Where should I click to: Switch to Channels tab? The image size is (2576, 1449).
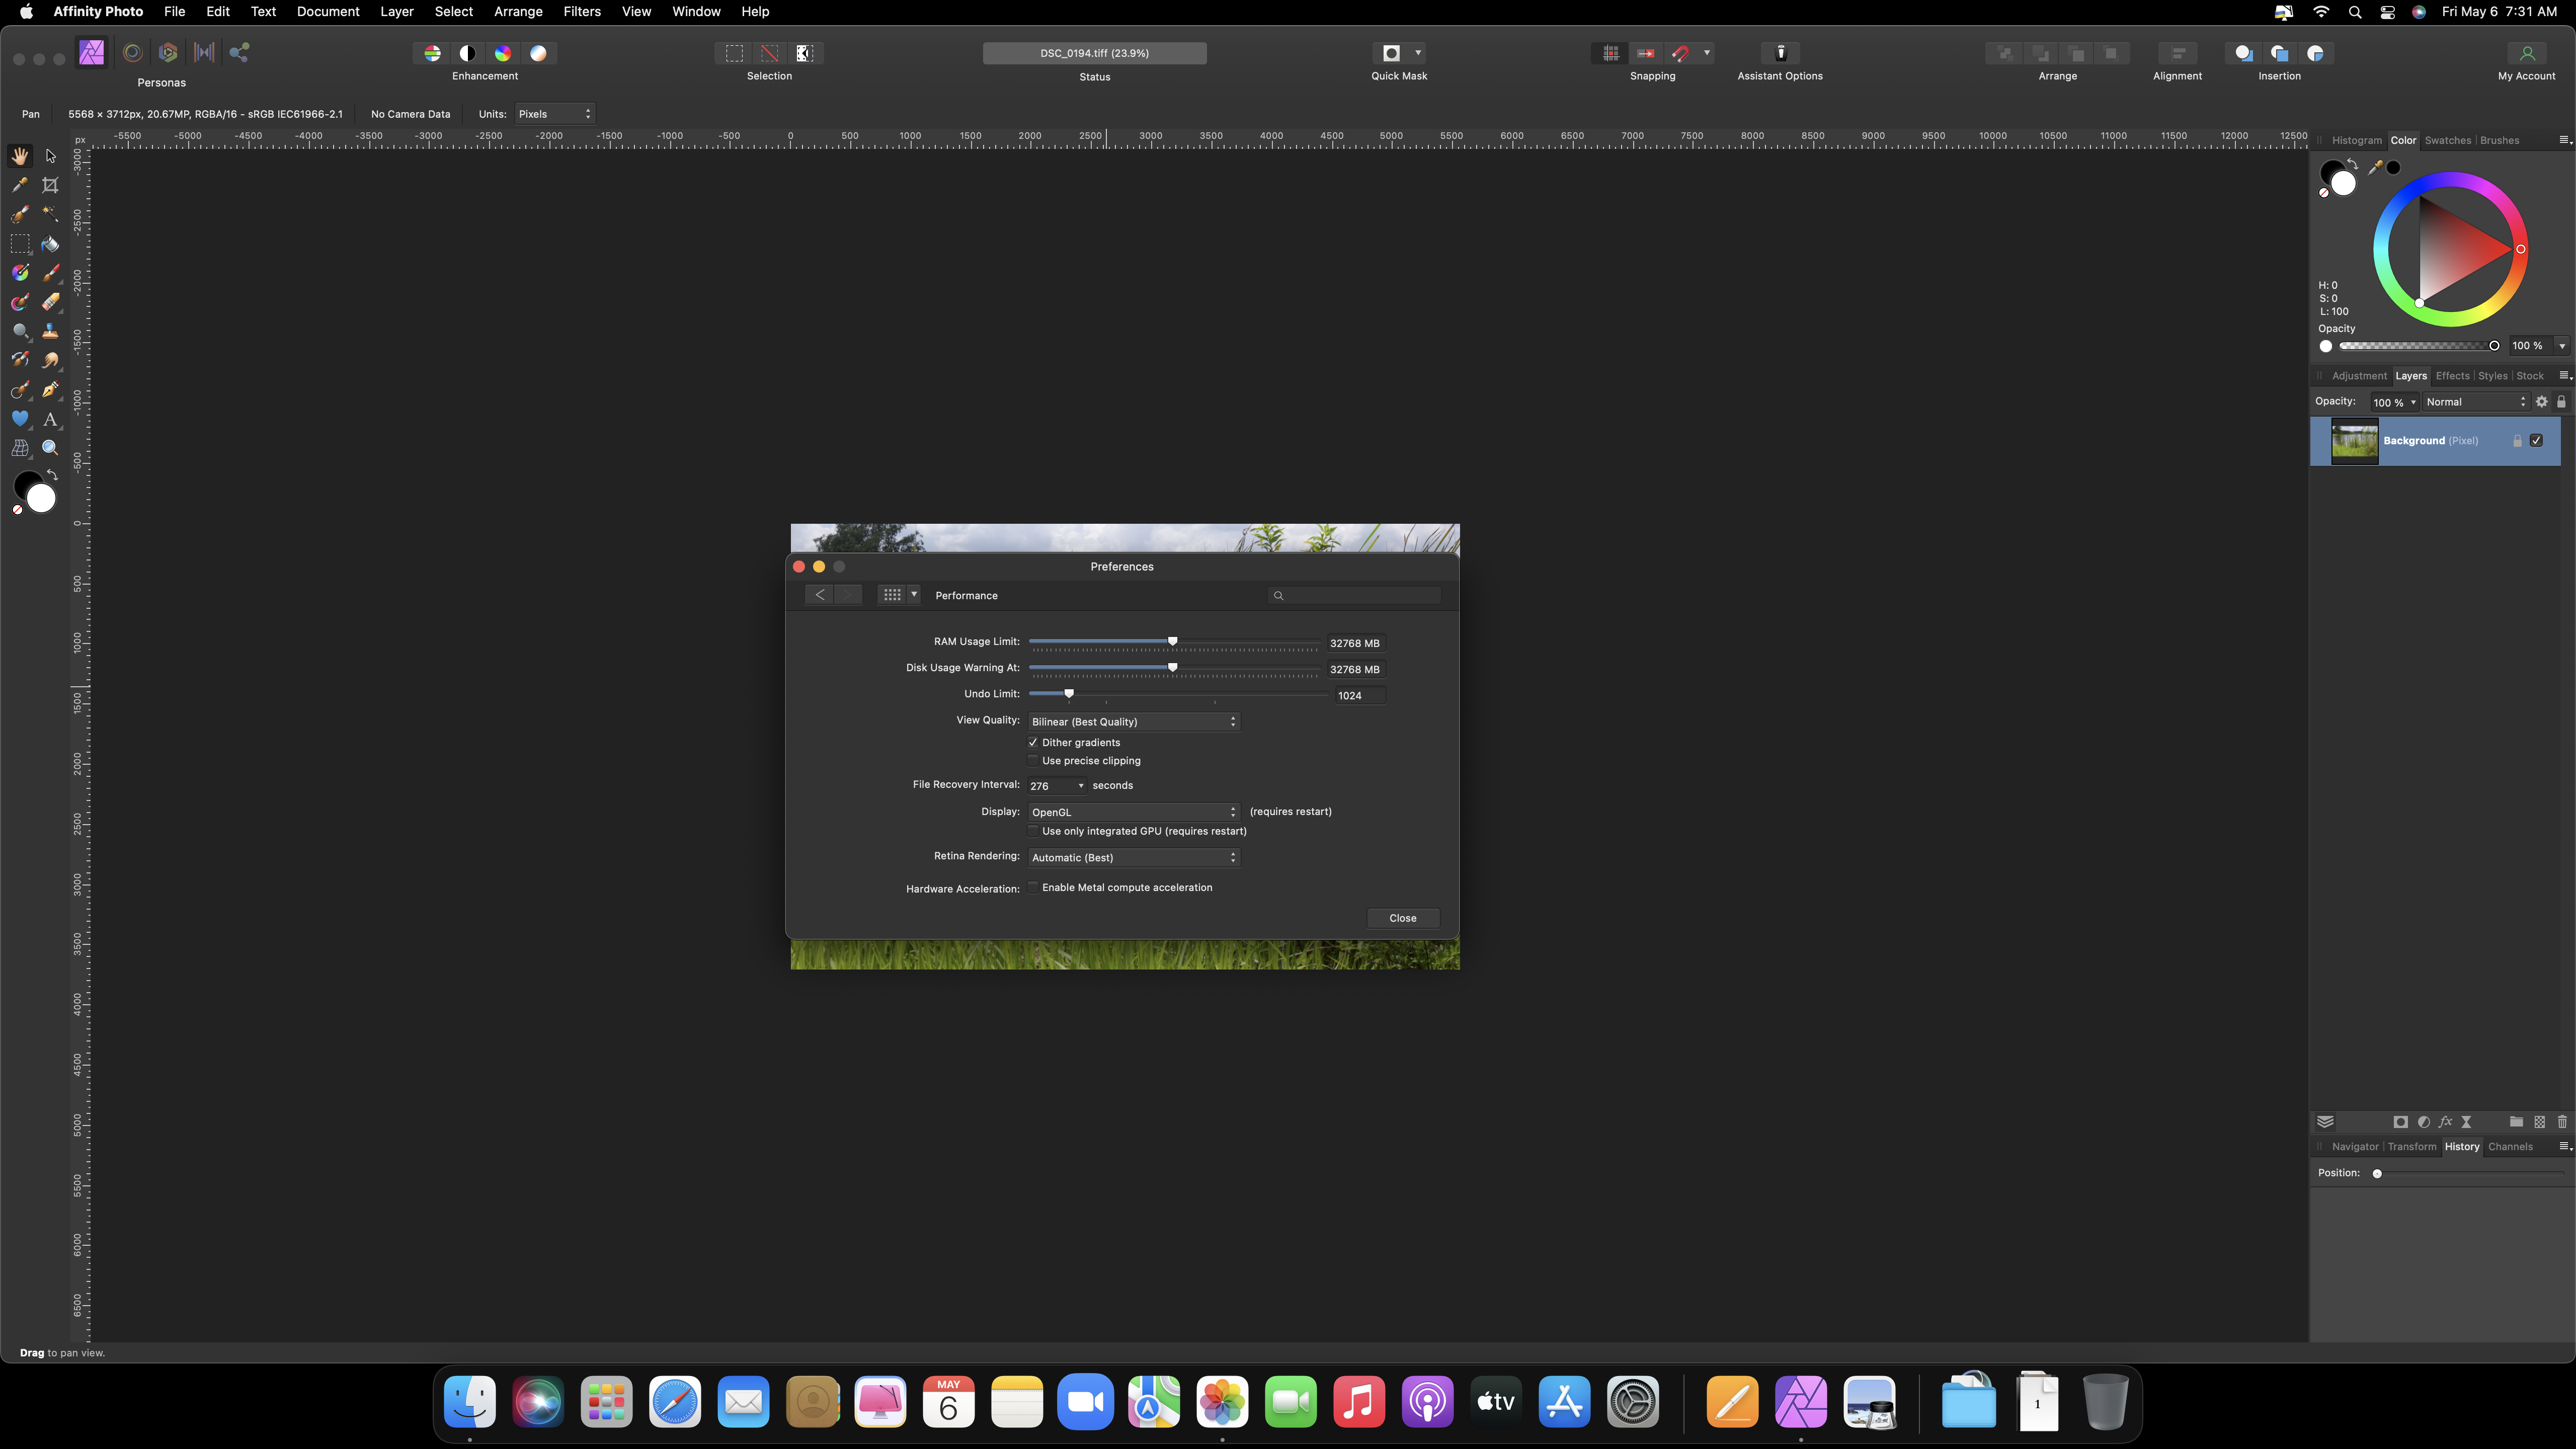tap(2510, 1147)
